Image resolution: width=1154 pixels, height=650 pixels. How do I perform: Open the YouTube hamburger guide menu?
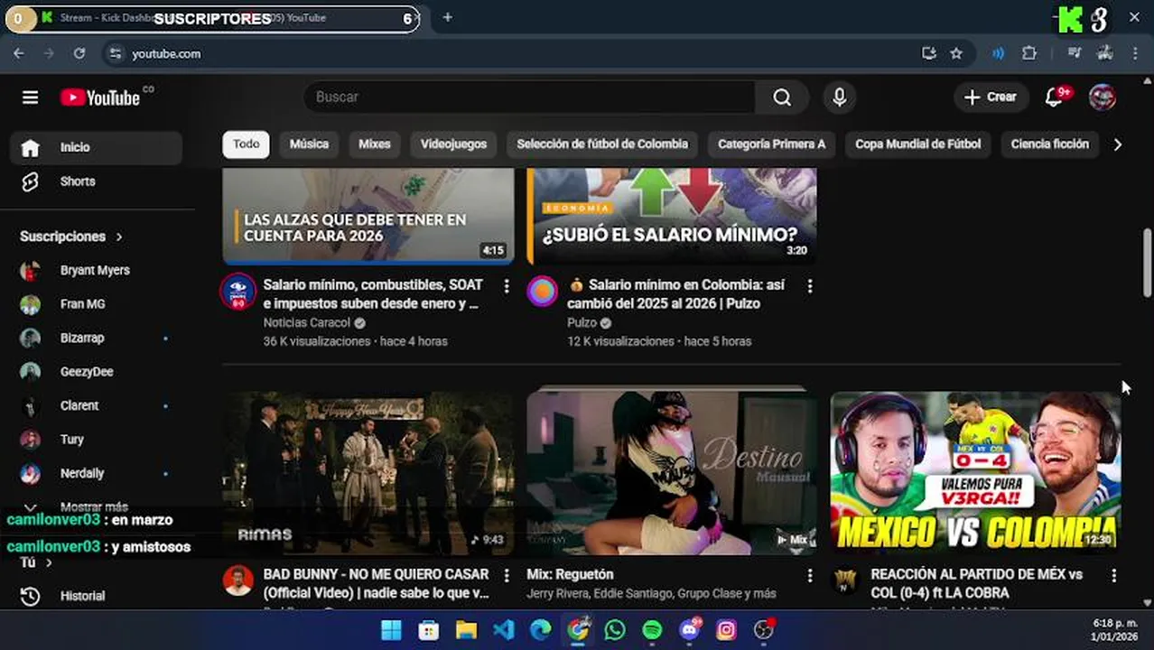click(31, 97)
